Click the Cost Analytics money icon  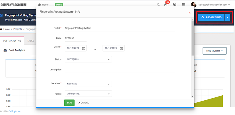point(5,50)
